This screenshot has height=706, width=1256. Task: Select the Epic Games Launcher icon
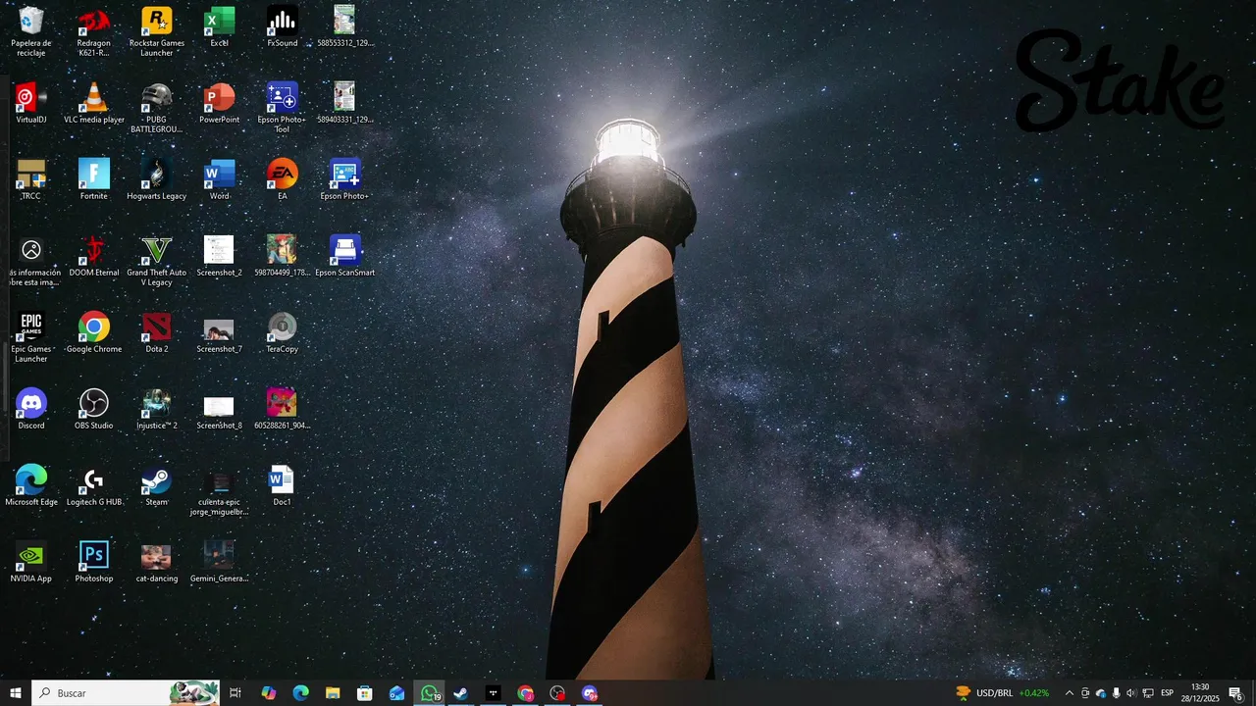click(x=31, y=337)
